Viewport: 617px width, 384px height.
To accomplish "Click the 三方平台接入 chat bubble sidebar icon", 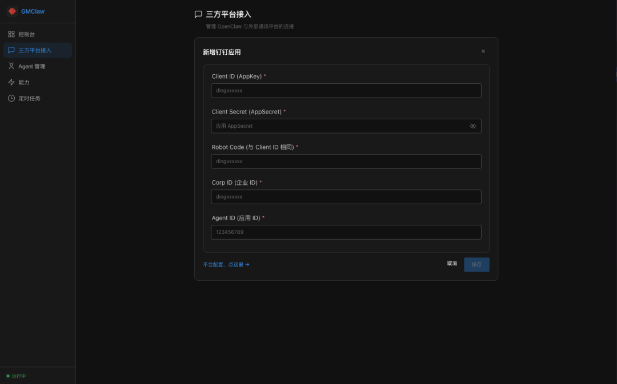I will (x=11, y=50).
